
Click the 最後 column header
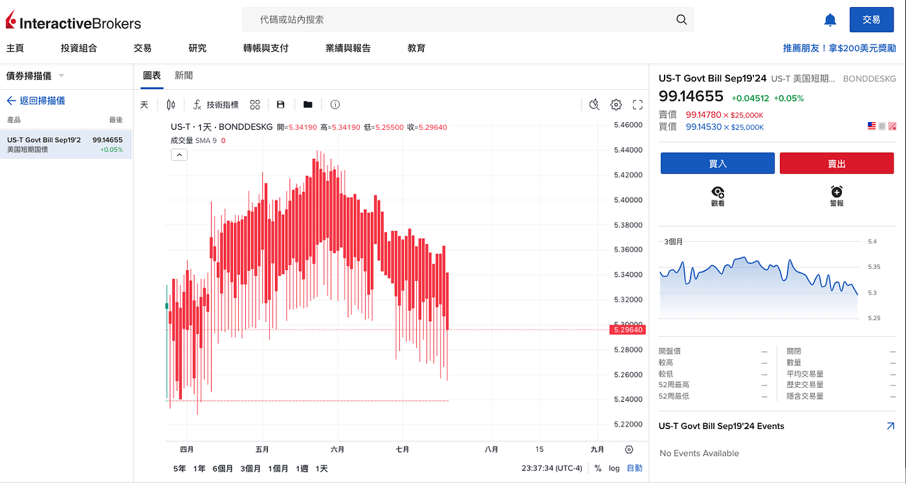tap(116, 120)
